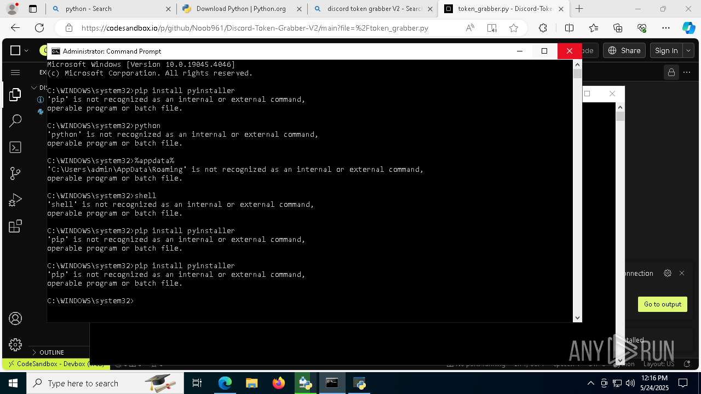Image resolution: width=701 pixels, height=394 pixels.
Task: Click the Share button
Action: (624, 50)
